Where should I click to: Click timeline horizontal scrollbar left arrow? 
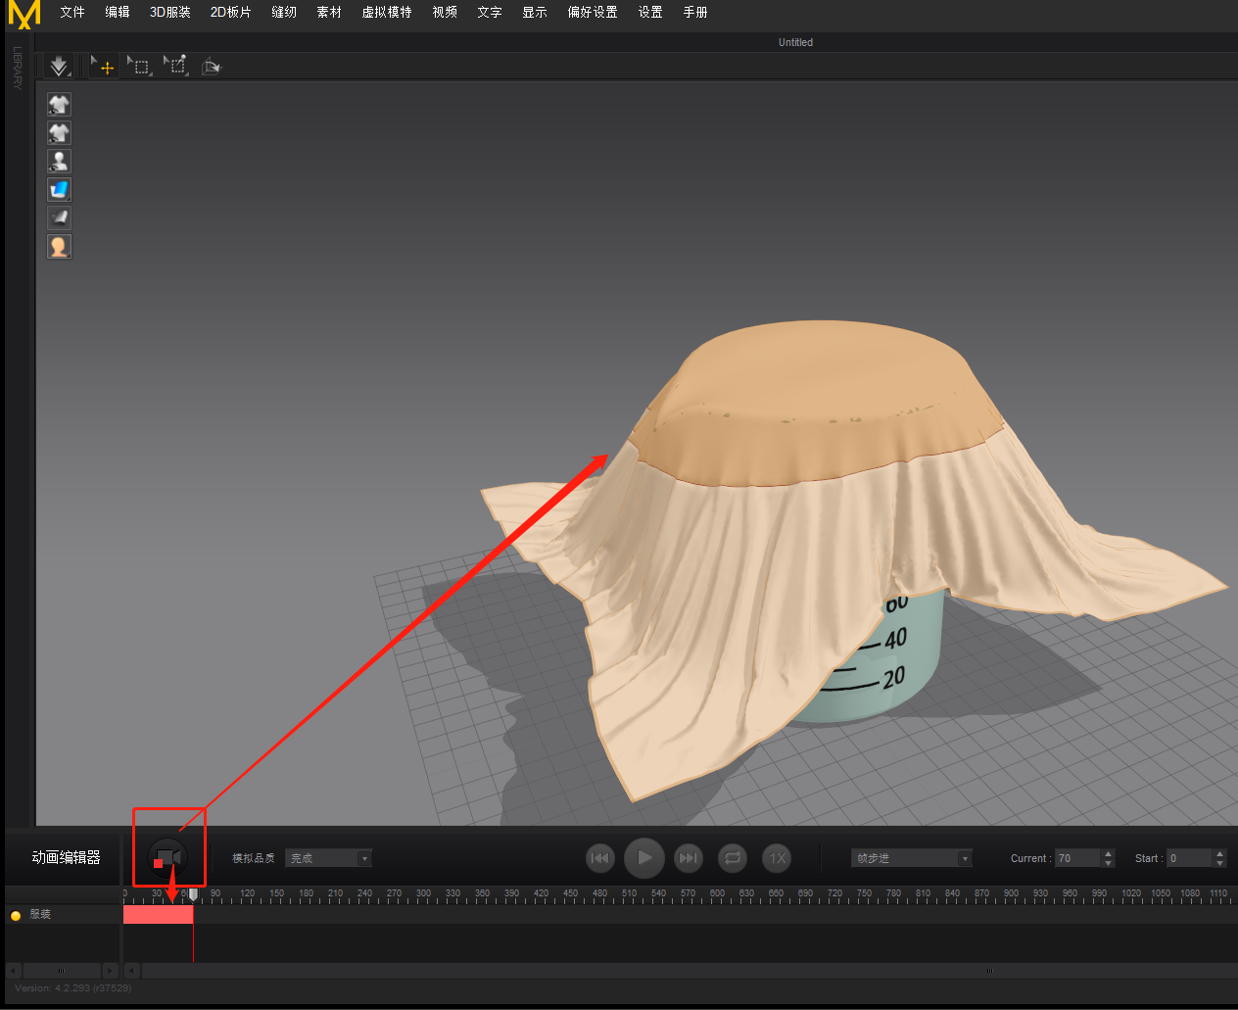click(x=131, y=971)
